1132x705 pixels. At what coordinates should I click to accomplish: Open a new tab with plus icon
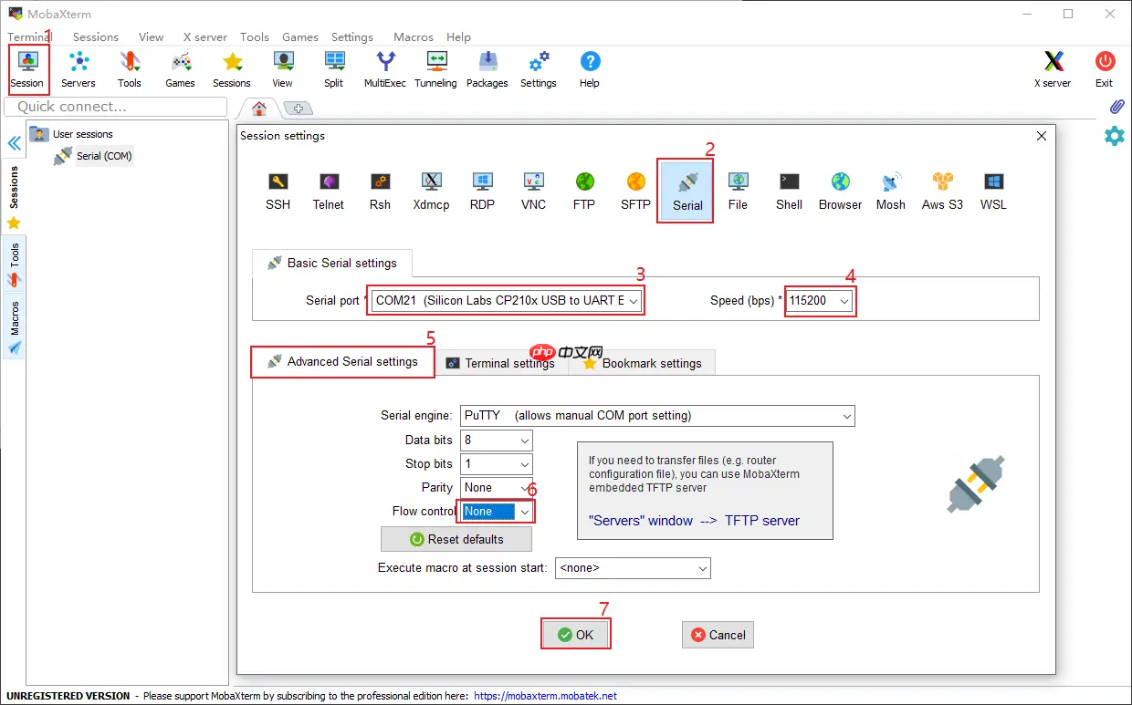click(x=299, y=109)
